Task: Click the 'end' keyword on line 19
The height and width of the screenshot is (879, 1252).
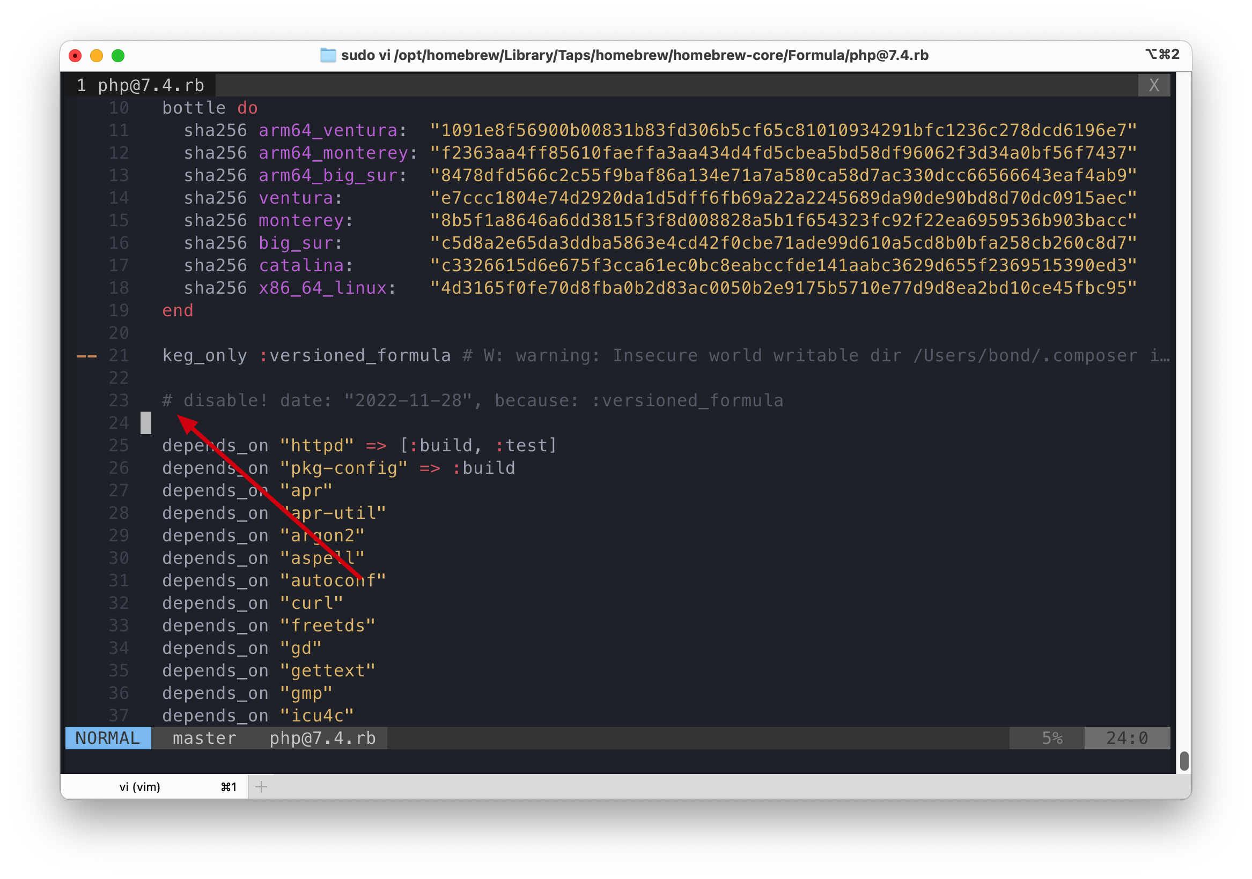Action: click(x=178, y=310)
